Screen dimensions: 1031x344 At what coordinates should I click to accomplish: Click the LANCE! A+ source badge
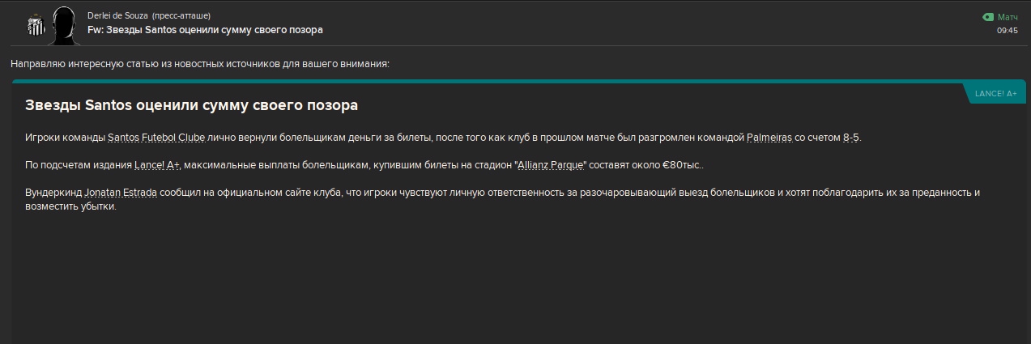(995, 94)
